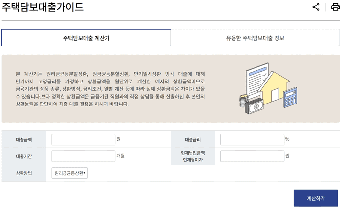Switch to 유용한 주택담보대출 정보 tab
Image resolution: width=342 pixels, height=208 pixels.
coord(255,38)
